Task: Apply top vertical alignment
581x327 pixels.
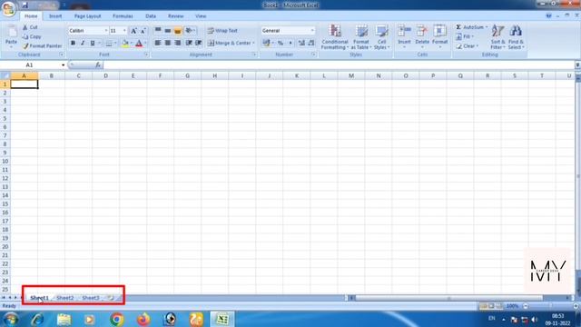Action: coord(157,30)
